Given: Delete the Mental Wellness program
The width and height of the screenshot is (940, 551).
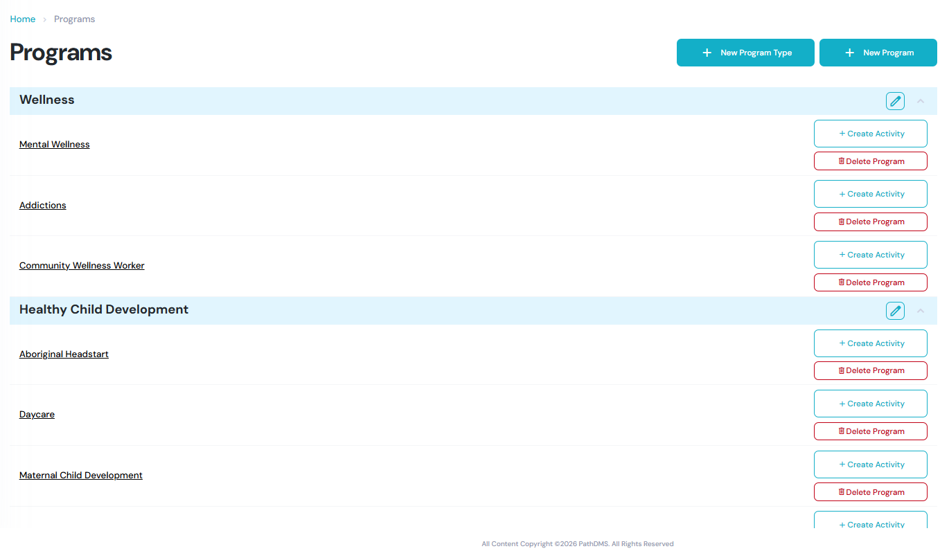Looking at the screenshot, I should (x=870, y=161).
